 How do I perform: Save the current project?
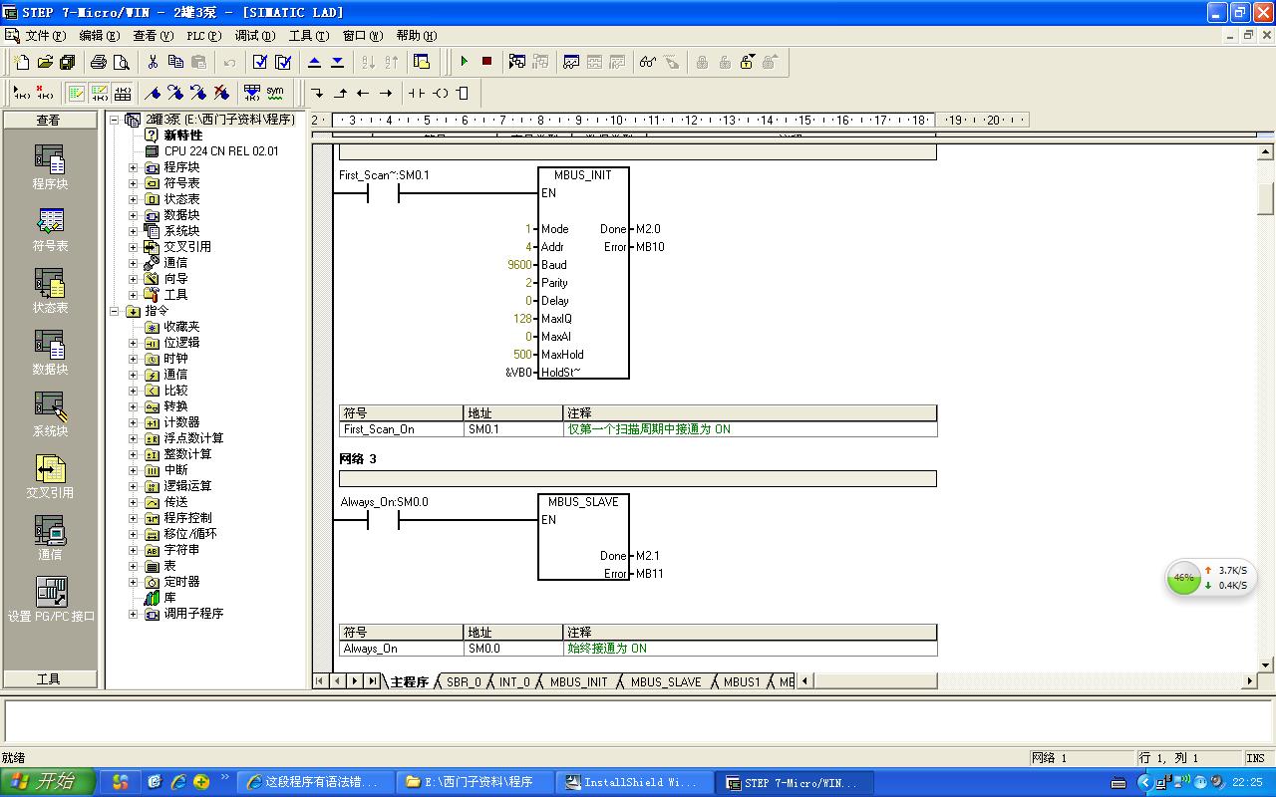(x=68, y=62)
